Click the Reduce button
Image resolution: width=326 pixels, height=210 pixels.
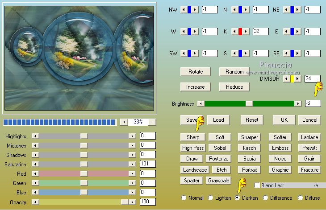click(x=234, y=87)
